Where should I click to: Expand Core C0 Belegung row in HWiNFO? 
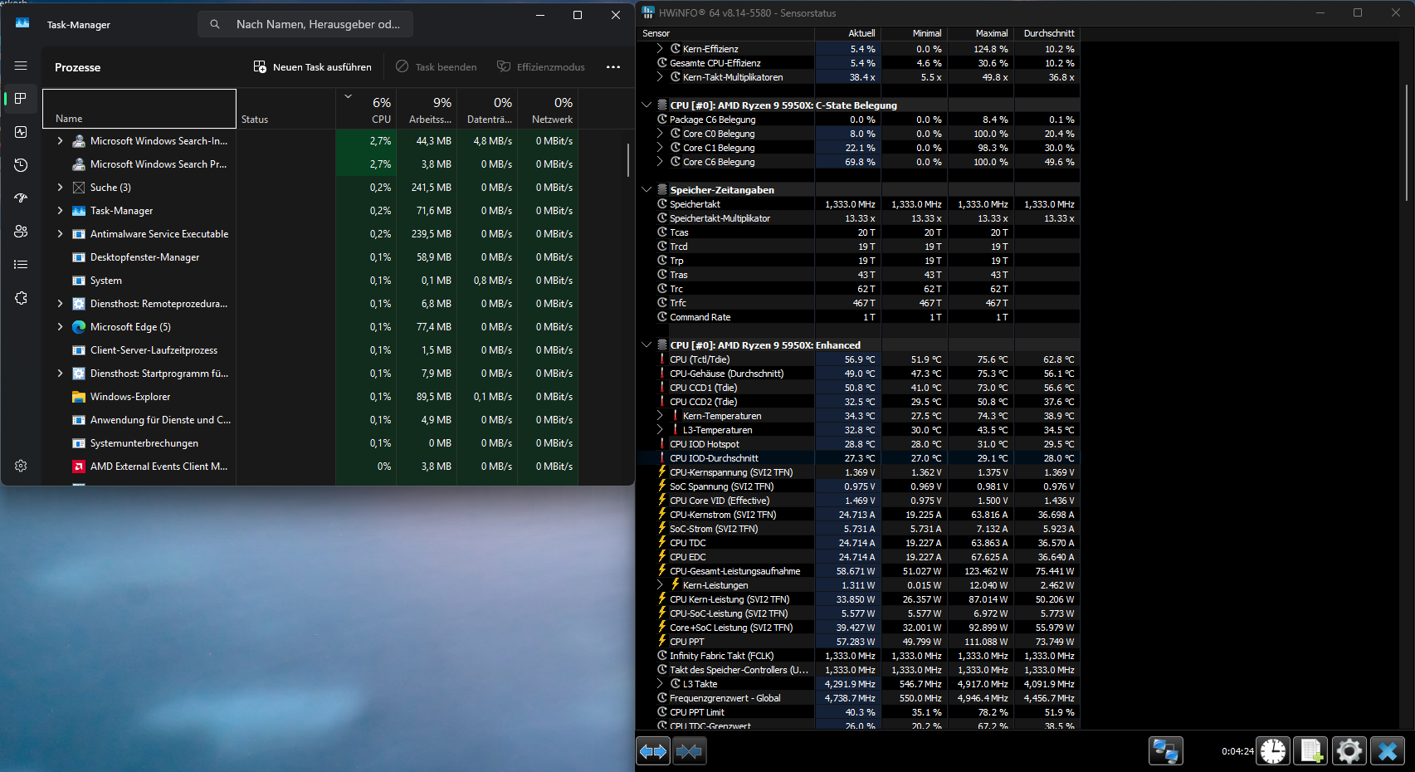660,134
